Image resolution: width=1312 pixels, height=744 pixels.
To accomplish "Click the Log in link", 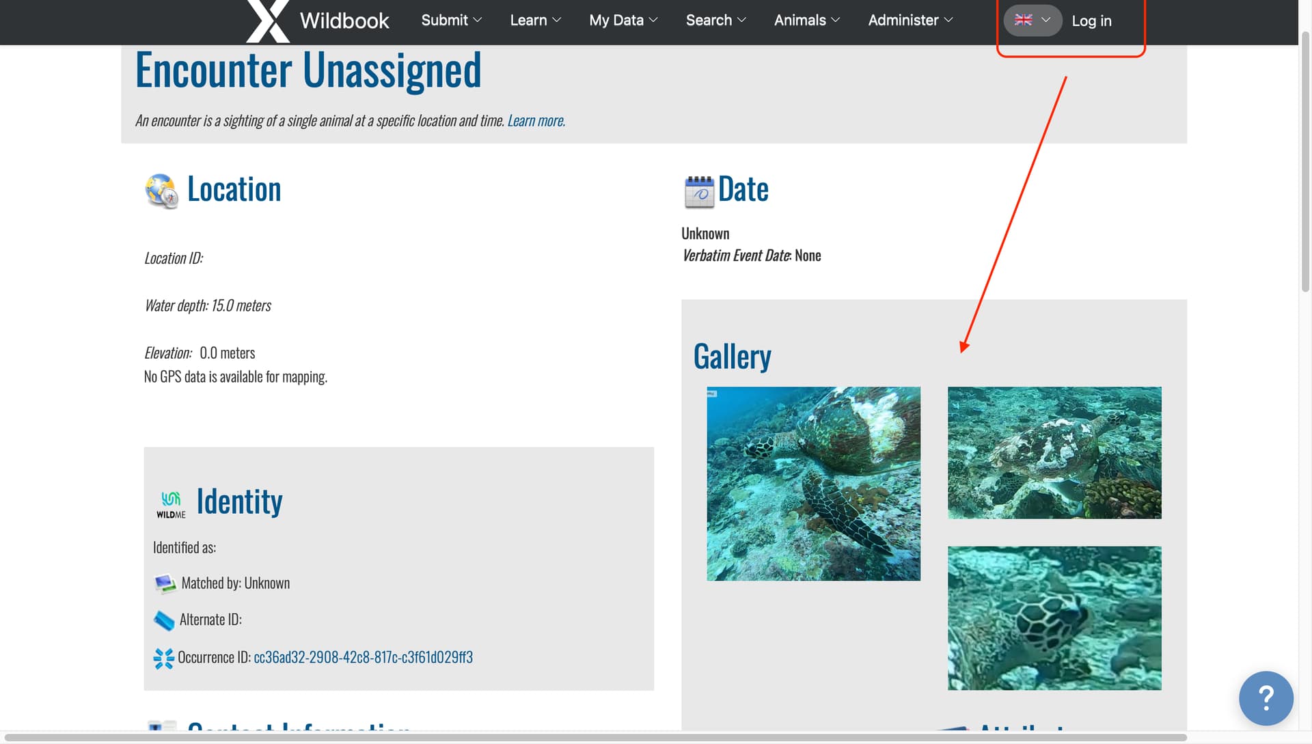I will 1091,21.
